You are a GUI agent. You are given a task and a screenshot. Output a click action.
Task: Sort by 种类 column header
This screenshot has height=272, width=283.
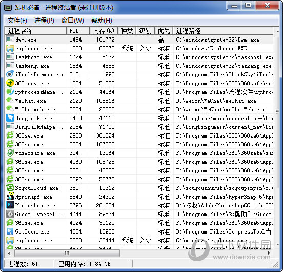pos(127,31)
